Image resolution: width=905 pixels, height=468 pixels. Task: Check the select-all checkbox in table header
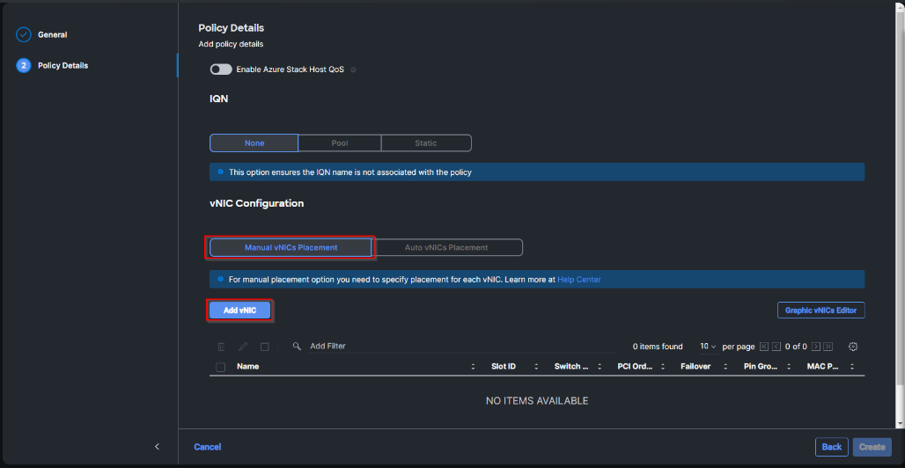(x=220, y=367)
